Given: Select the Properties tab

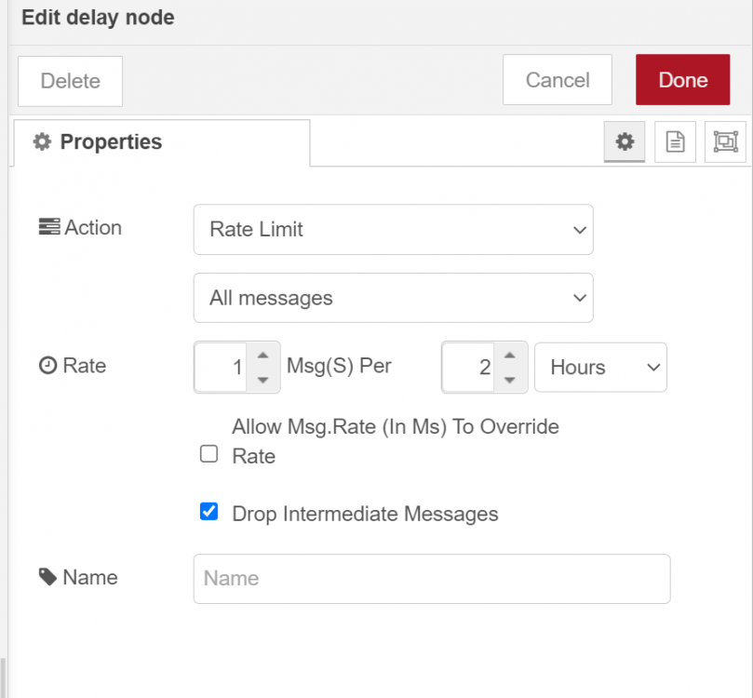Looking at the screenshot, I should click(x=162, y=142).
